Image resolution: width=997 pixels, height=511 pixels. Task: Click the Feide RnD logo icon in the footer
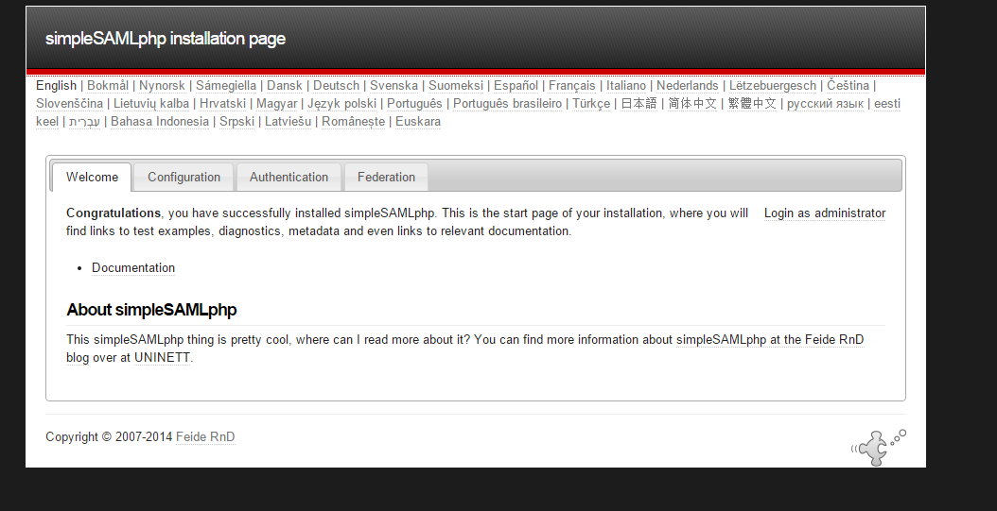[x=879, y=447]
